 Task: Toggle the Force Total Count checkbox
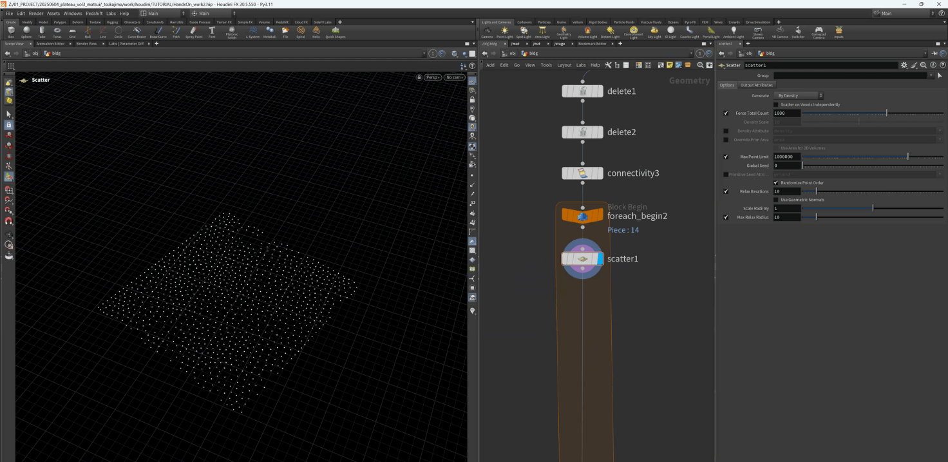point(726,113)
